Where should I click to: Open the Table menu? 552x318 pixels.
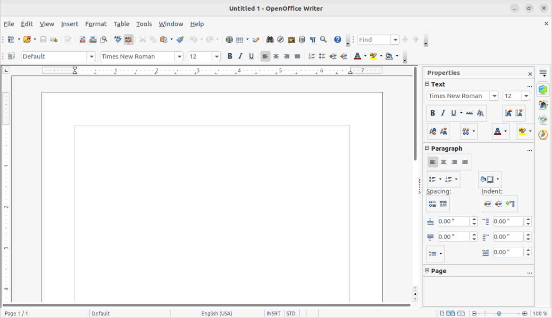click(121, 24)
